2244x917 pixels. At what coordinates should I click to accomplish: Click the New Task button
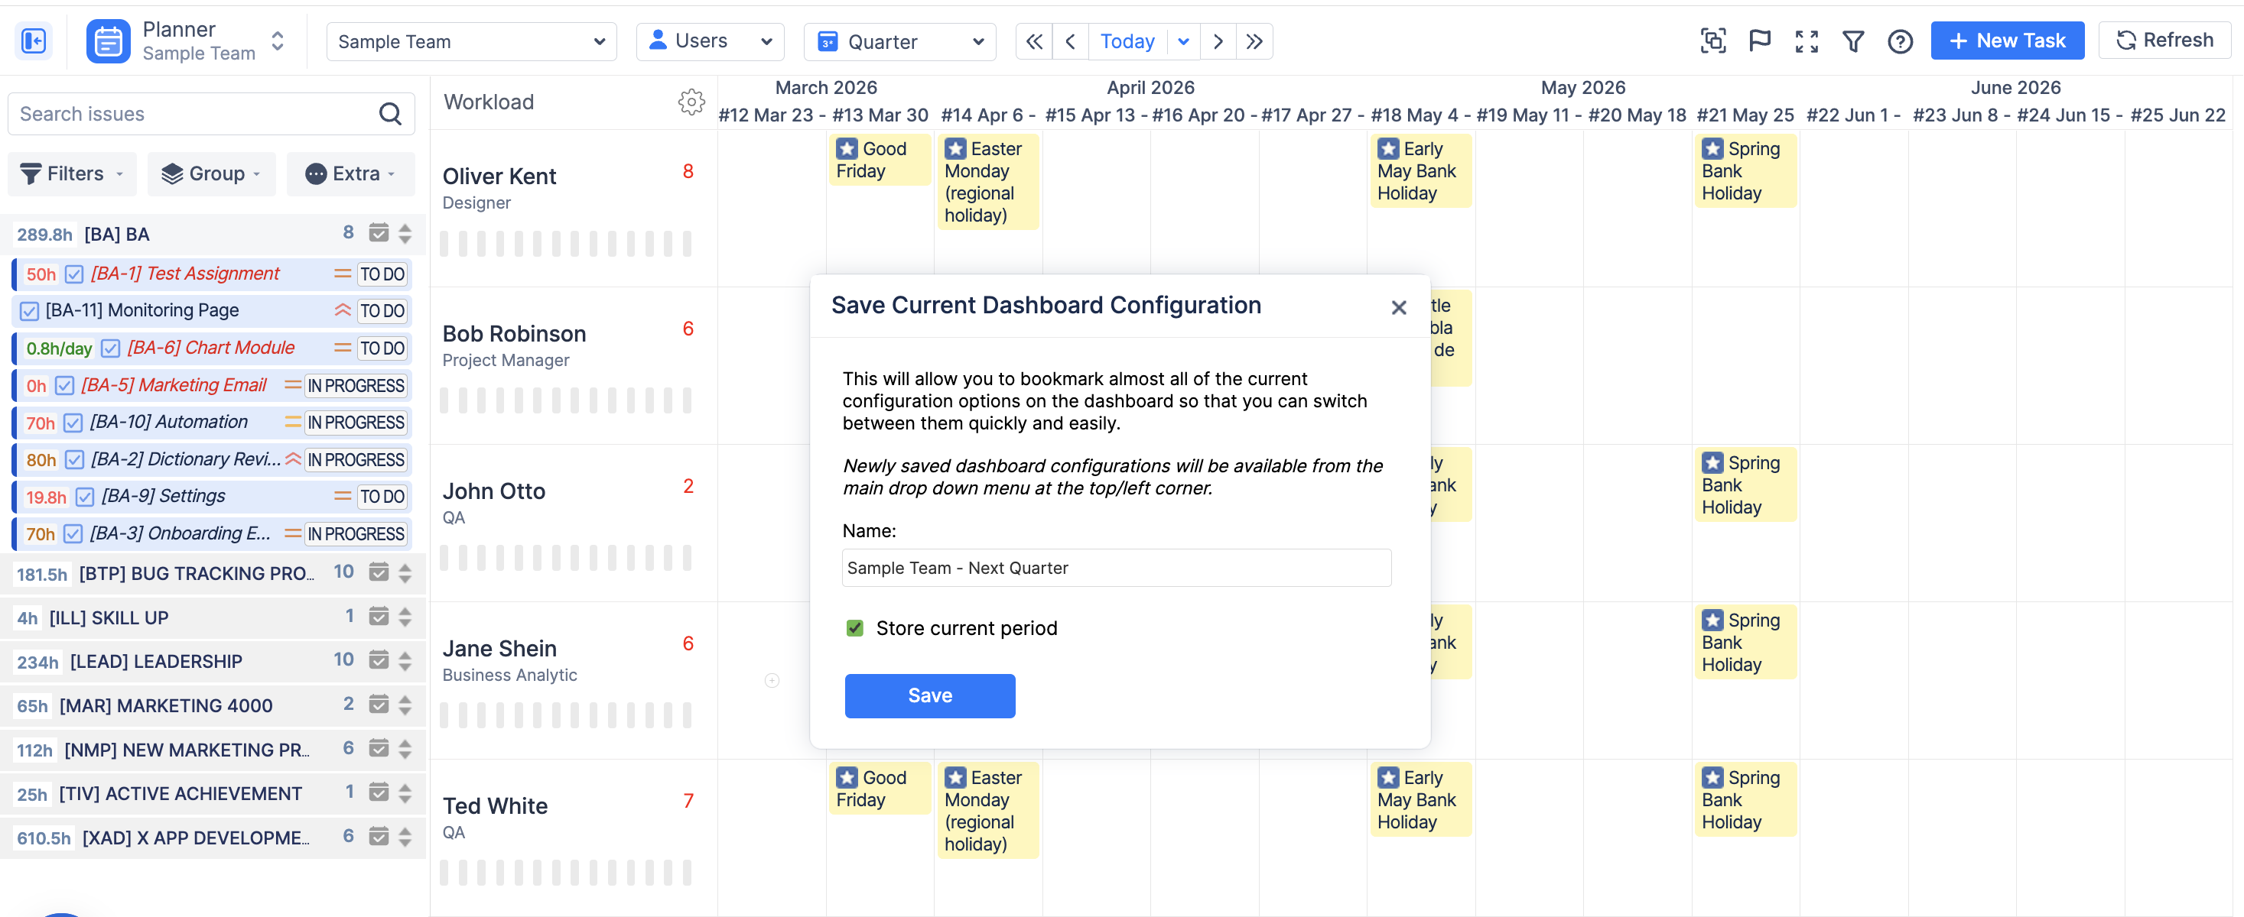point(2006,41)
